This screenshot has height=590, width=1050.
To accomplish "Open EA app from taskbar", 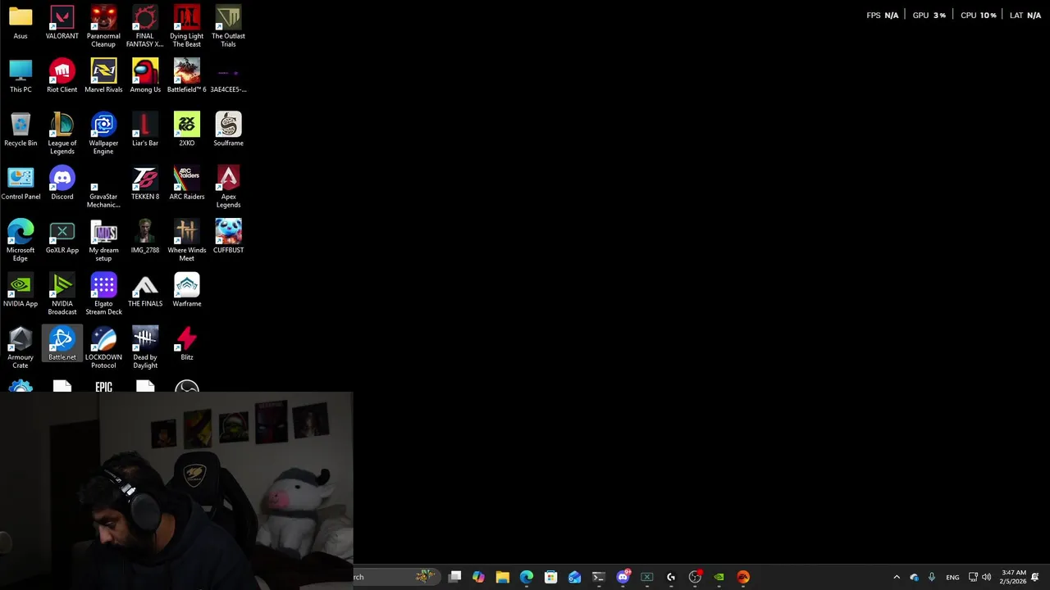I will (x=743, y=577).
